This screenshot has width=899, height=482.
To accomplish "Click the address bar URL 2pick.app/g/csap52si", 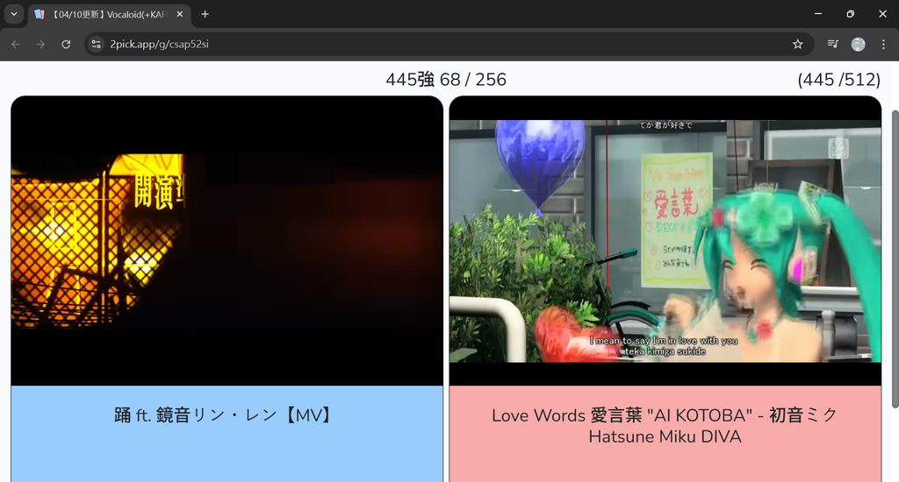I will [x=160, y=44].
